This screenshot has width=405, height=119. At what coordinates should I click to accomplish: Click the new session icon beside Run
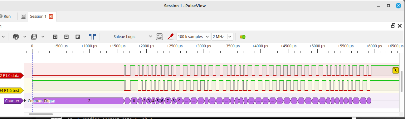coord(23,16)
